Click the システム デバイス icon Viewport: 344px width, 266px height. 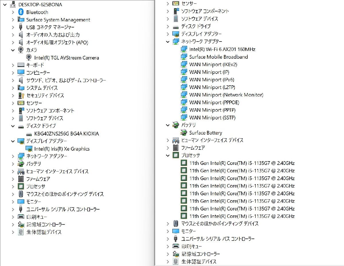[x=21, y=88]
